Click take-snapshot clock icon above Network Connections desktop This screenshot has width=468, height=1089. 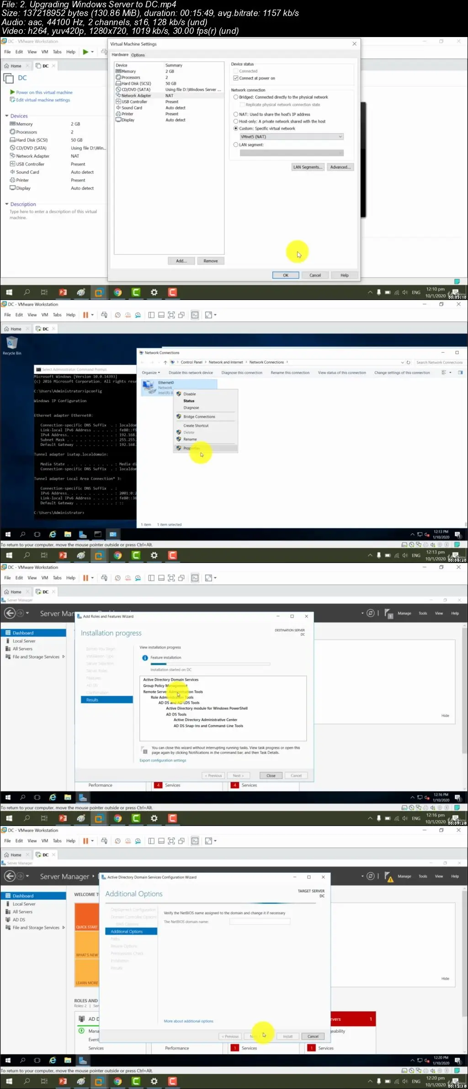(x=118, y=315)
